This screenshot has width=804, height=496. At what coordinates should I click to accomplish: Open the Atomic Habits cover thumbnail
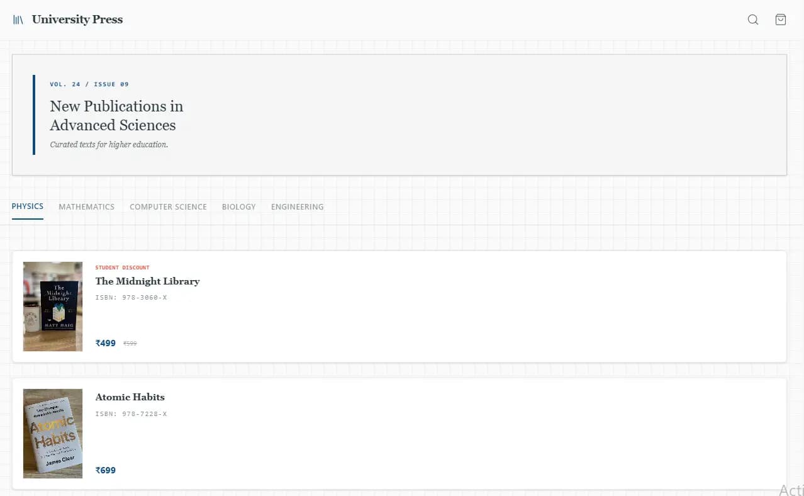(x=53, y=434)
